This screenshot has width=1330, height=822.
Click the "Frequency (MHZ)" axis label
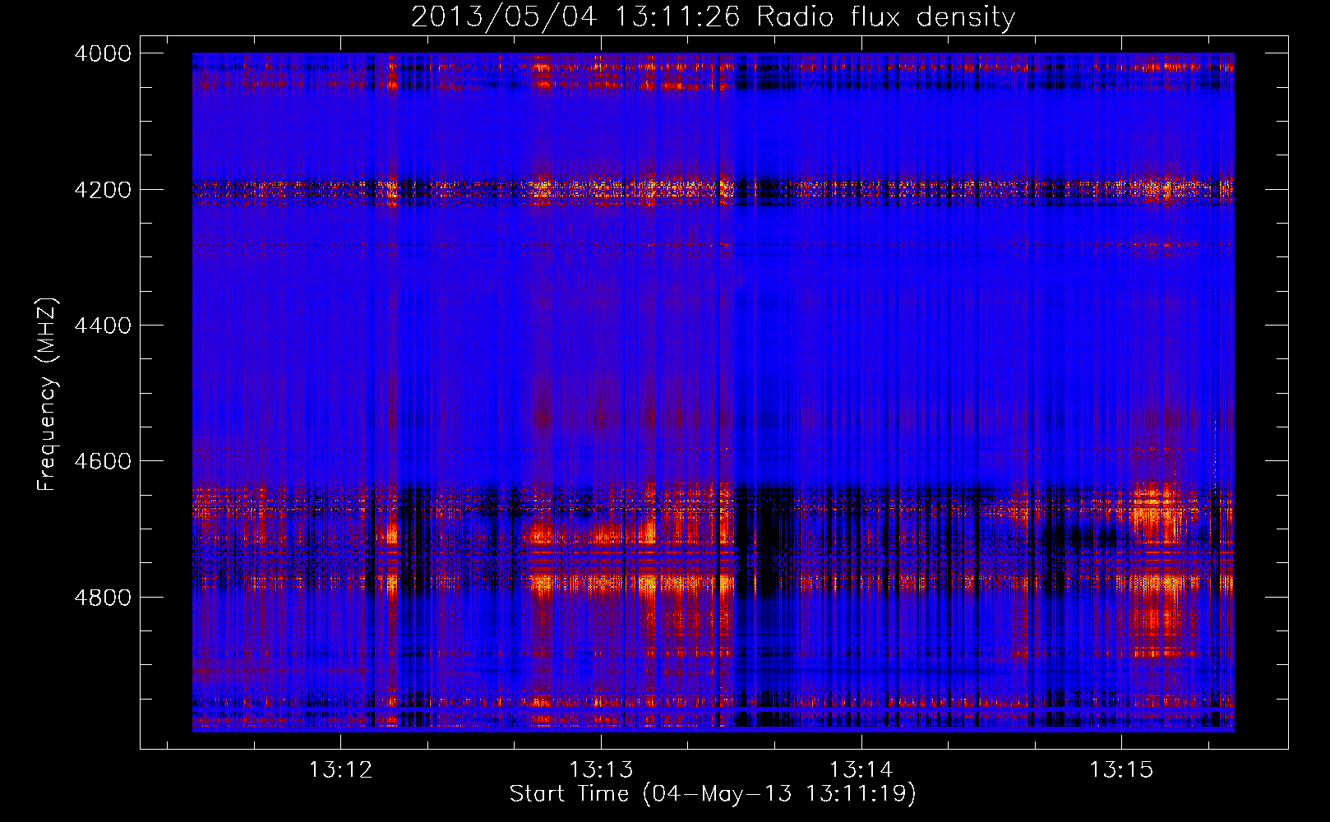tap(47, 395)
